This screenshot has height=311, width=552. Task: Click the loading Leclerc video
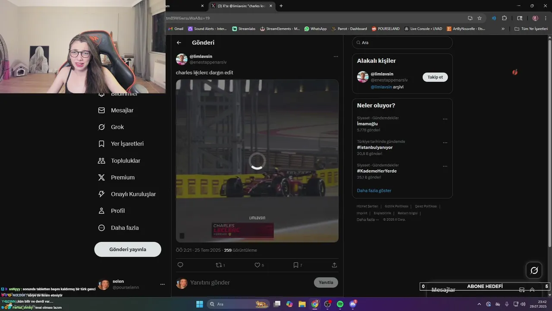coord(257,161)
